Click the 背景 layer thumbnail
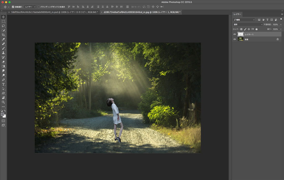The height and width of the screenshot is (180, 284). click(x=241, y=39)
